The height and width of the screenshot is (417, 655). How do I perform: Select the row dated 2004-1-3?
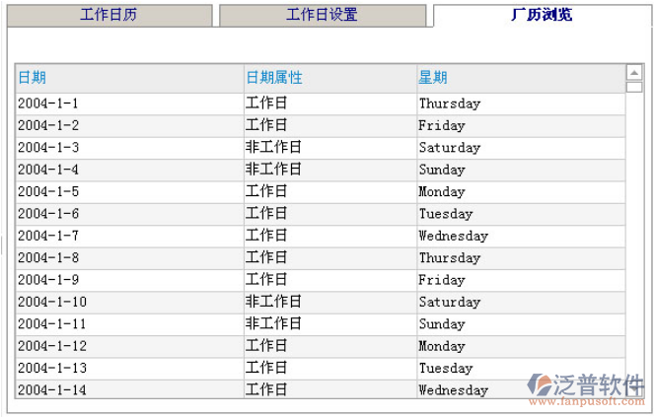(x=47, y=148)
